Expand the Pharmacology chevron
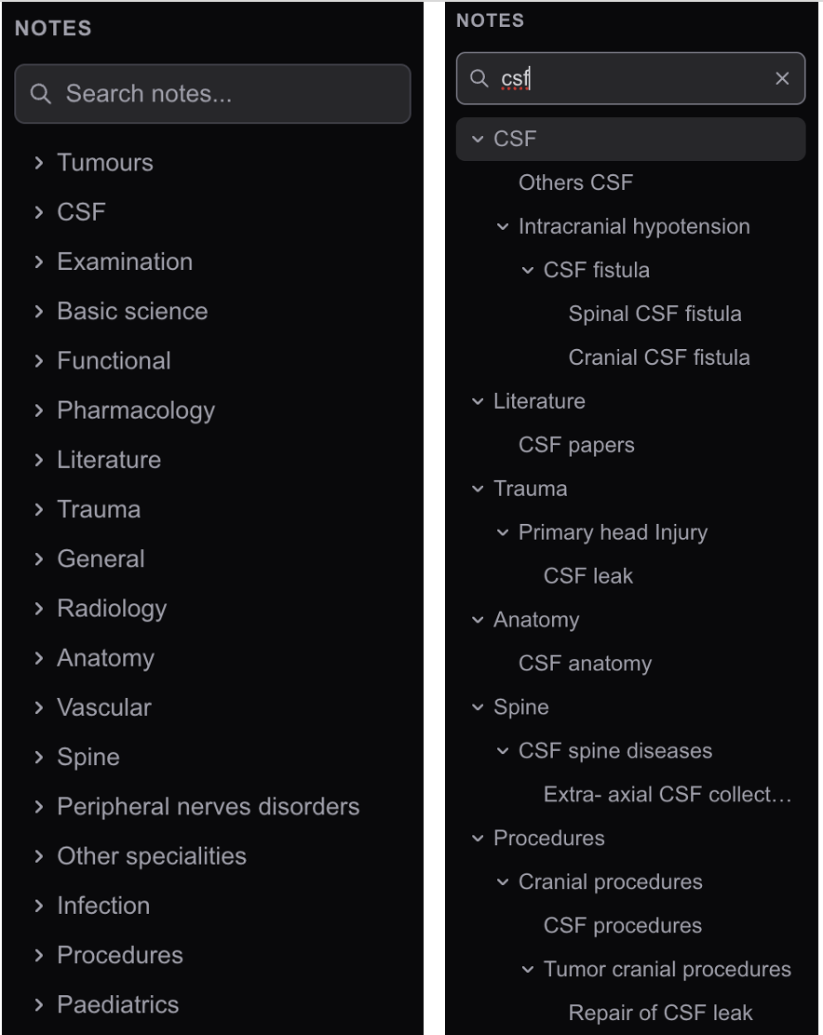Screen dimensions: 823x1035 (x=39, y=410)
